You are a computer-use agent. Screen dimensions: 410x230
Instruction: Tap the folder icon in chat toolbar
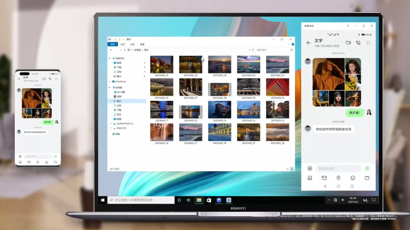tap(367, 178)
